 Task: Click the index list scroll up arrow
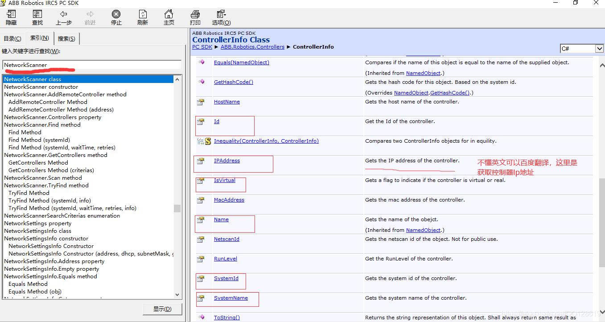pyautogui.click(x=177, y=79)
